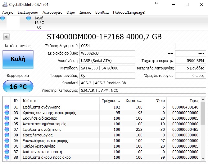Click status orb for attribute 05

click(x=7, y=124)
